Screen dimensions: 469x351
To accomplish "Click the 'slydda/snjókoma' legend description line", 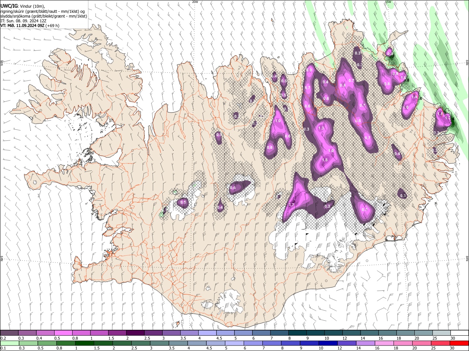I will tap(44, 16).
